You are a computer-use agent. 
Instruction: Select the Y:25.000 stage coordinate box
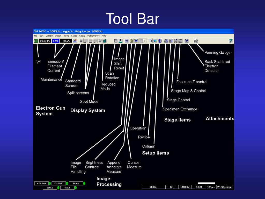pyautogui.click(x=59, y=183)
